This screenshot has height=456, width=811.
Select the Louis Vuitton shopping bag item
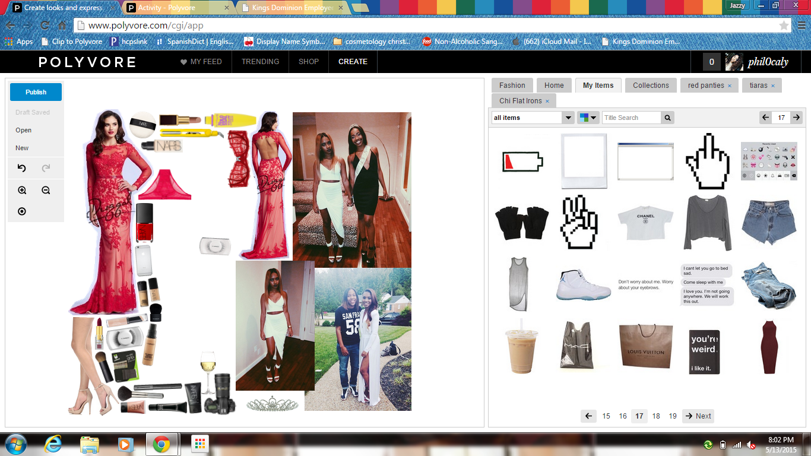[645, 348]
